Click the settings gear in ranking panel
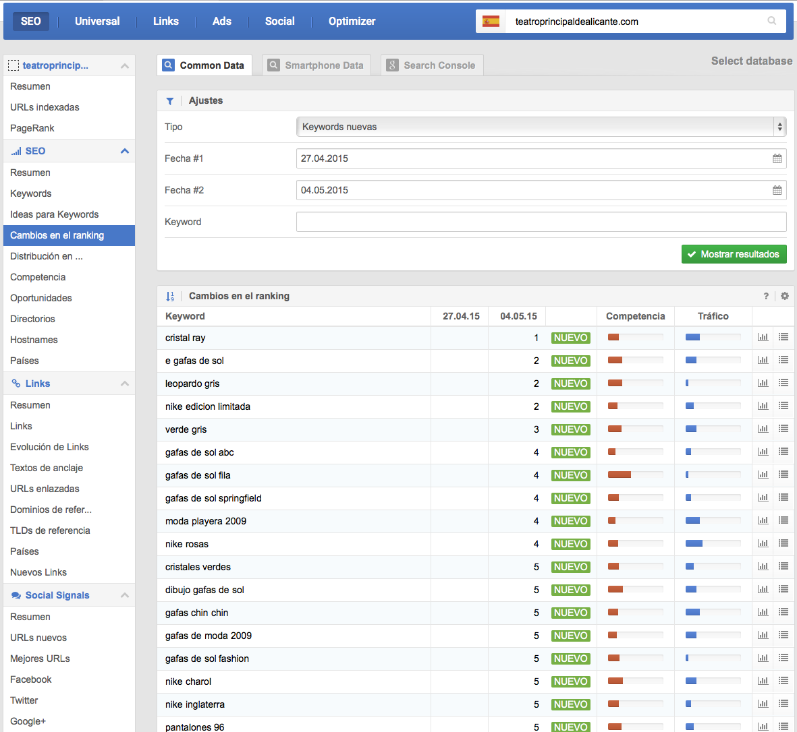 click(x=784, y=296)
